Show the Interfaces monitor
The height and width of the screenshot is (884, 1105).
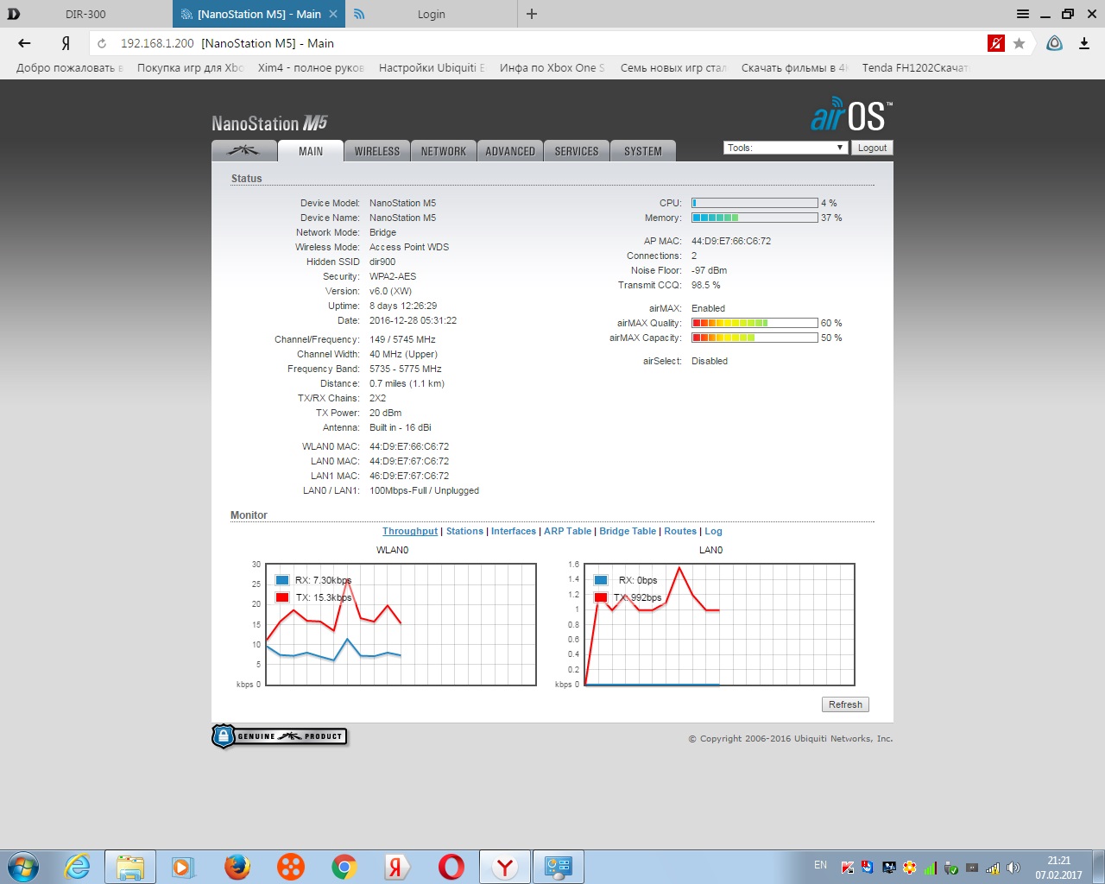(514, 531)
